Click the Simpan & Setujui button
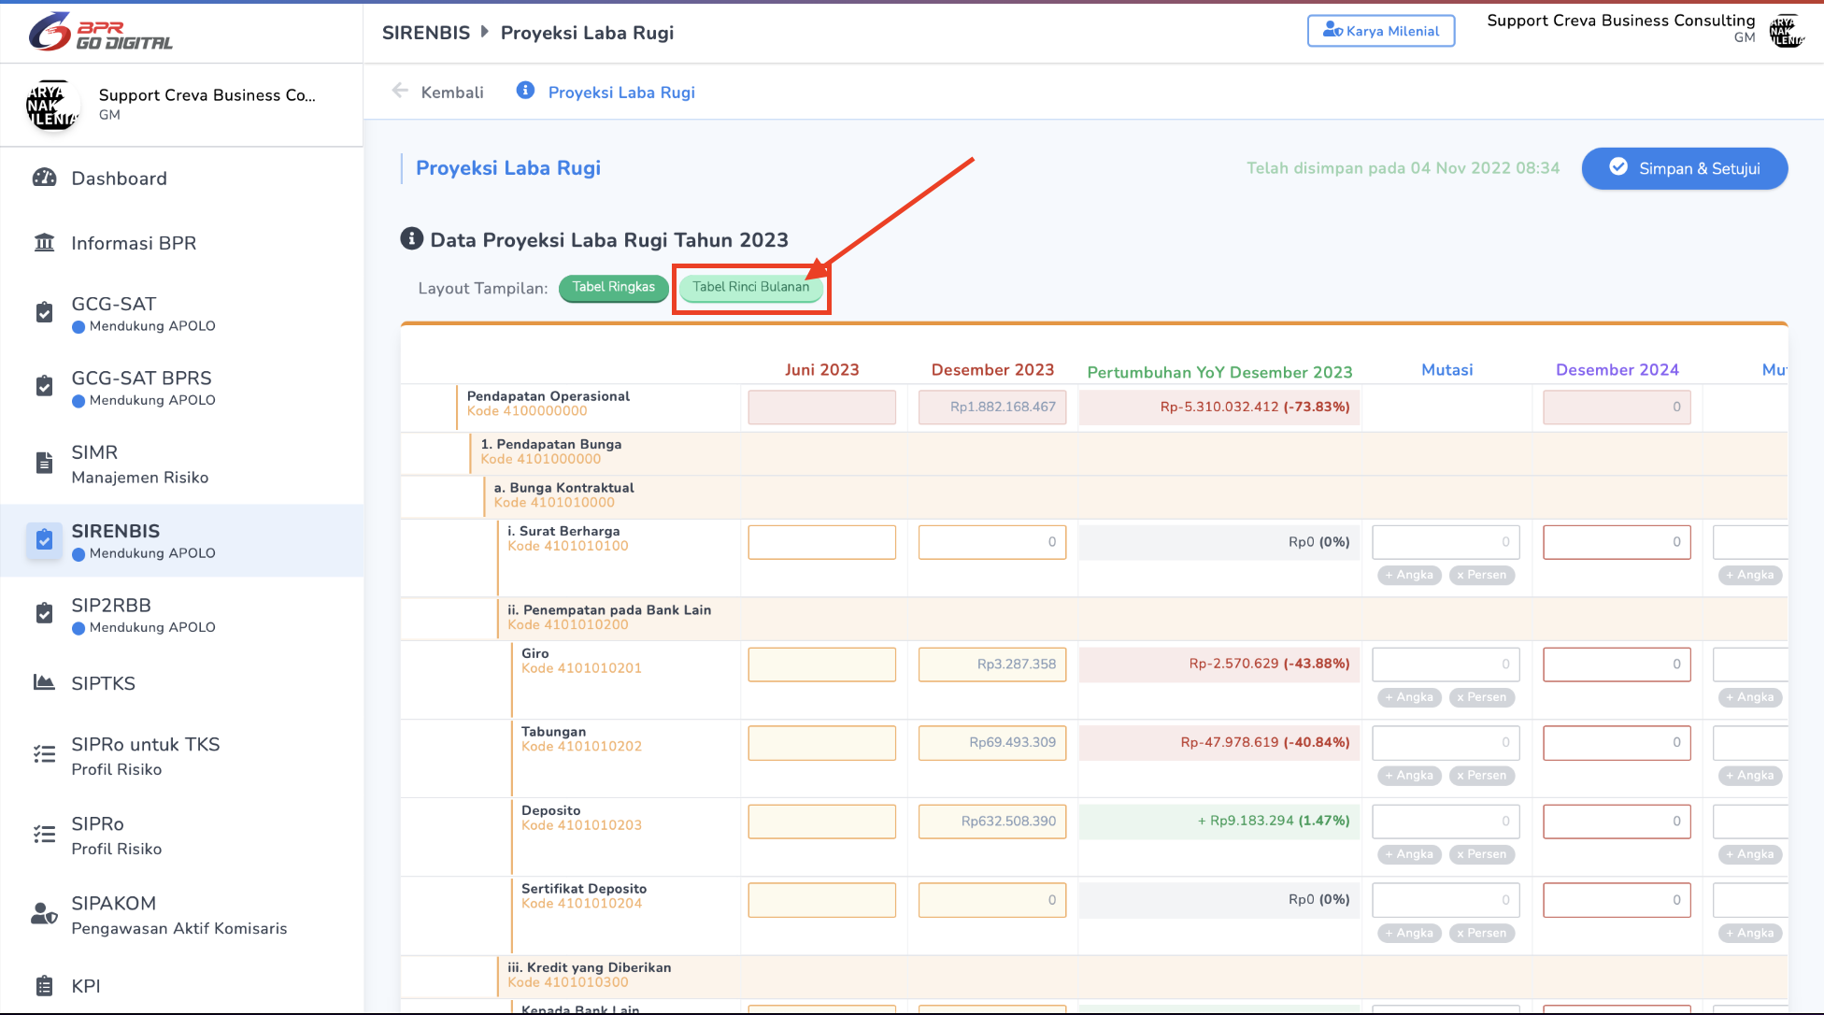Screen dimensions: 1824x1015 (x=1685, y=168)
